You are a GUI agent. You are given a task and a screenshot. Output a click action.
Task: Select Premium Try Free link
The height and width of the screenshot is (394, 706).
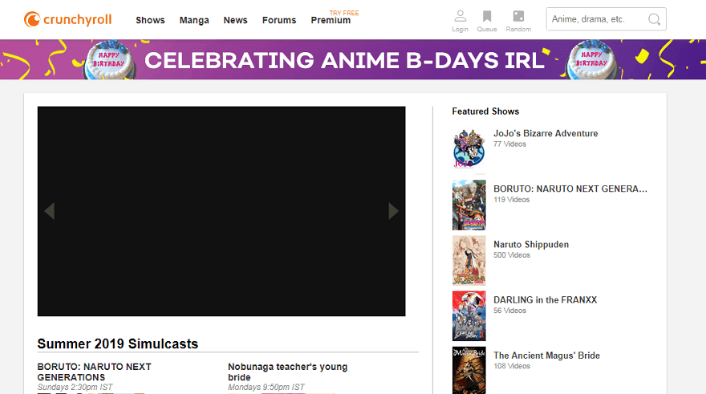coord(331,20)
